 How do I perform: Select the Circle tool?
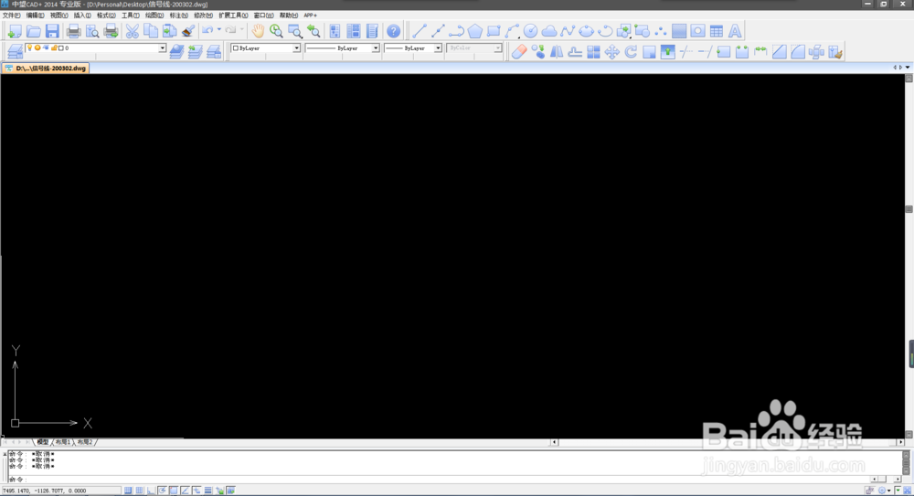coord(530,31)
